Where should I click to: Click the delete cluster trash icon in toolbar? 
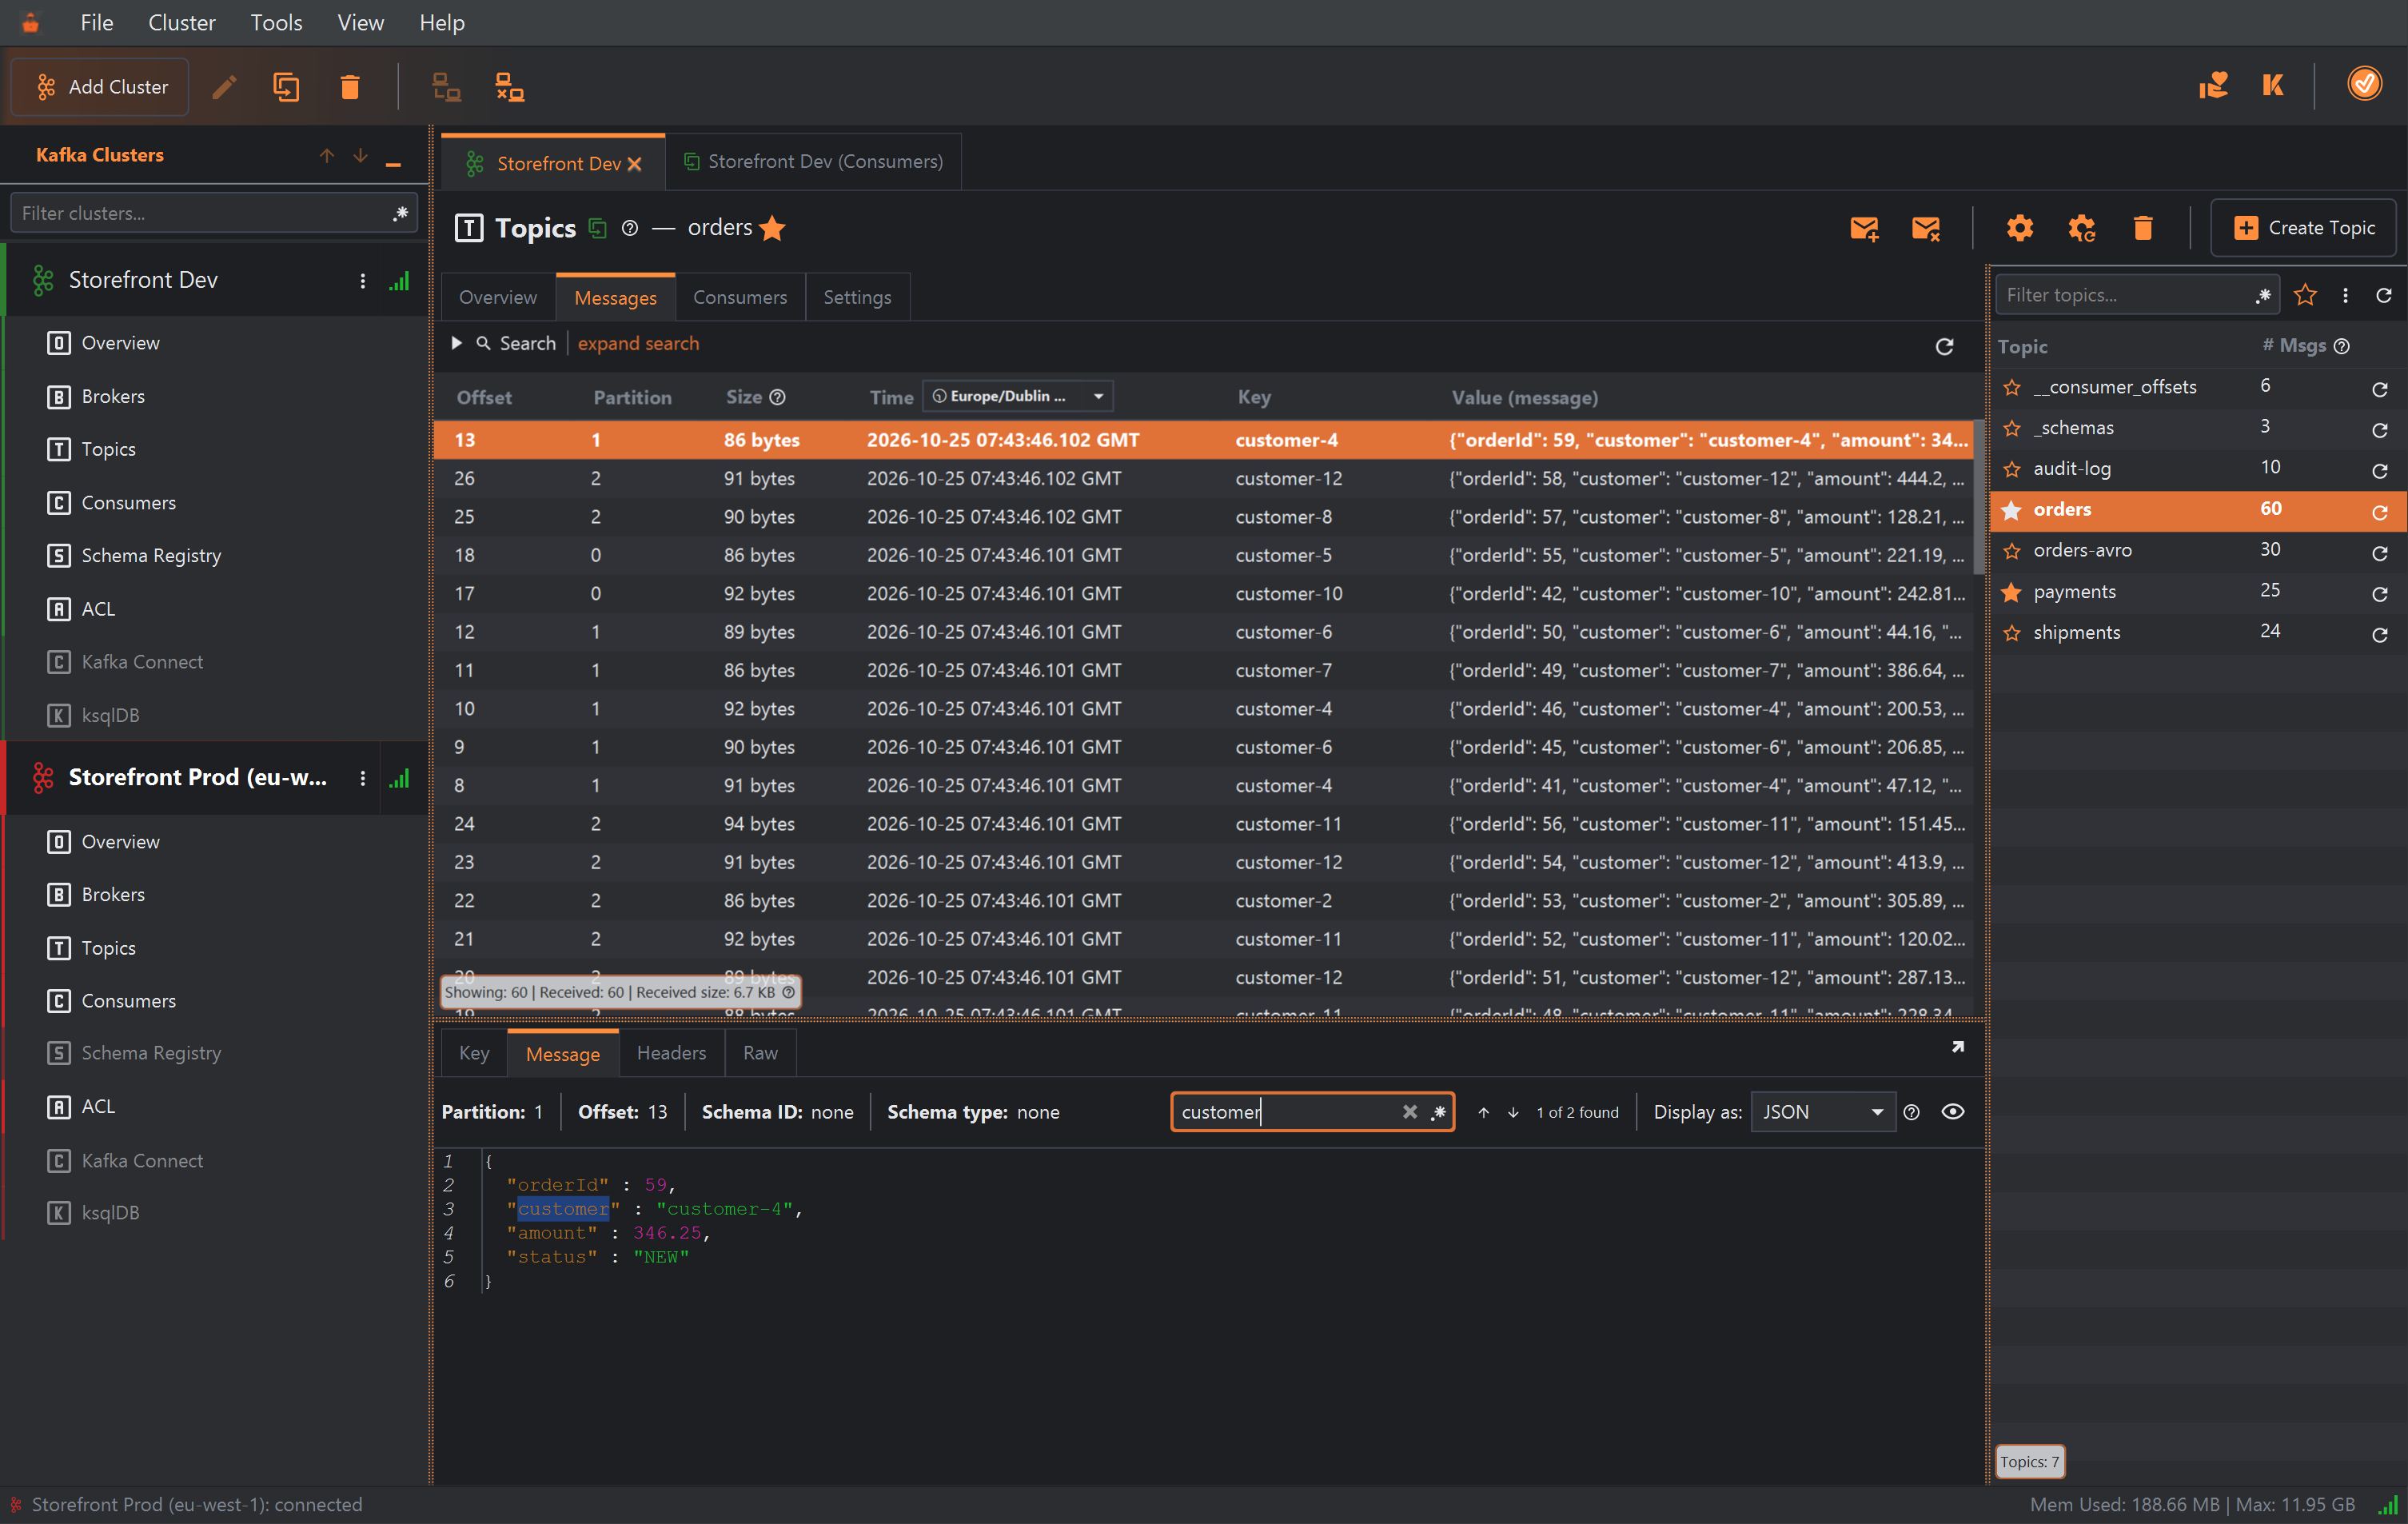(349, 87)
